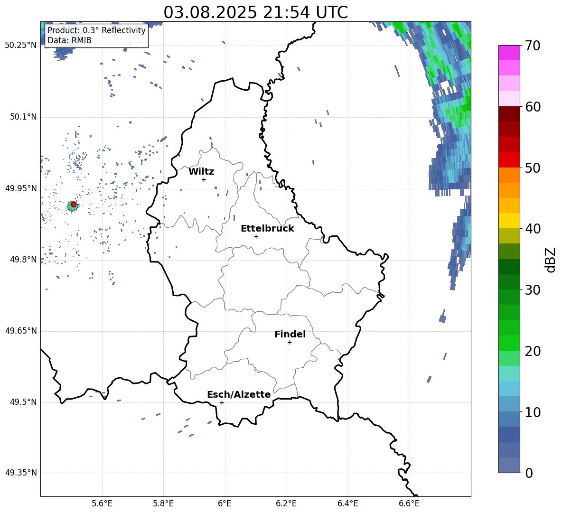Click the Wiltz station cross marker
The image size is (562, 513).
(x=204, y=179)
